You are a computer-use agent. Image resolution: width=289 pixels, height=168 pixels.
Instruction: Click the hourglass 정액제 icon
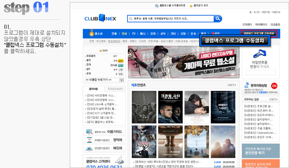pyautogui.click(x=89, y=140)
